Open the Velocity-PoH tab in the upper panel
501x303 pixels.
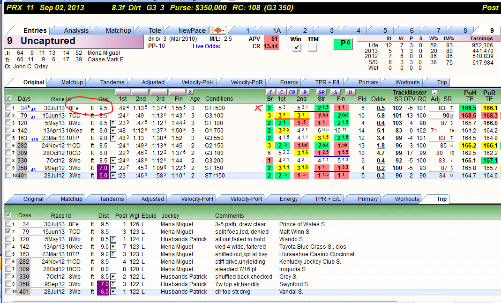tap(197, 82)
